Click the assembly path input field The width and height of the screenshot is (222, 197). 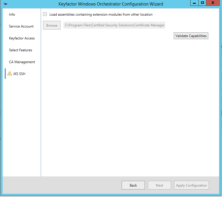[114, 25]
